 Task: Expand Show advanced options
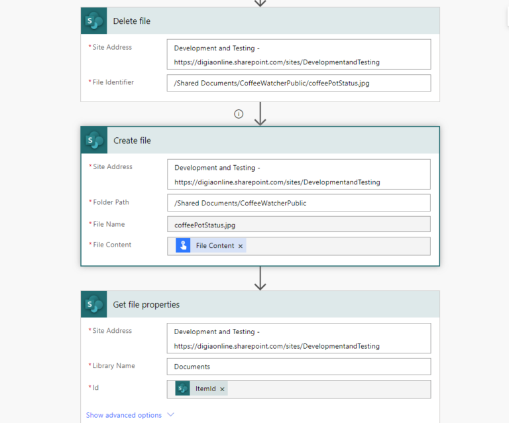124,415
